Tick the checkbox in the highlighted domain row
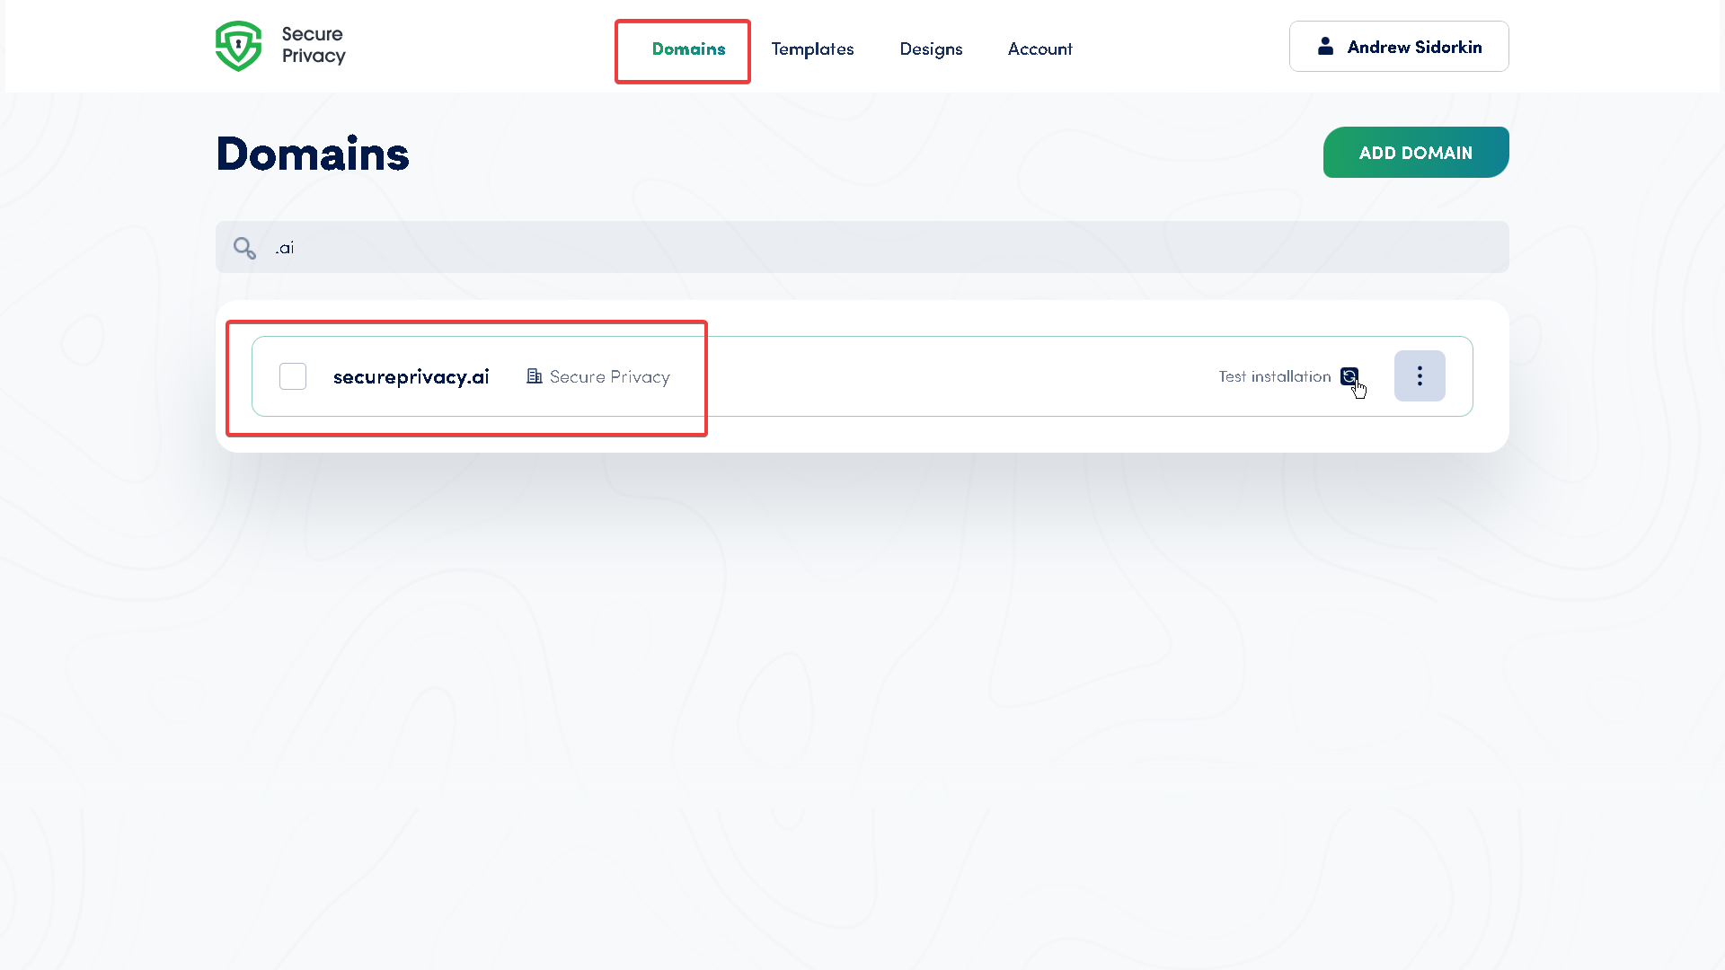The height and width of the screenshot is (970, 1725). pyautogui.click(x=292, y=376)
